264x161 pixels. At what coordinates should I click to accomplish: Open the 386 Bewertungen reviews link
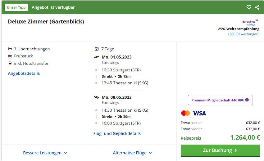point(244,34)
